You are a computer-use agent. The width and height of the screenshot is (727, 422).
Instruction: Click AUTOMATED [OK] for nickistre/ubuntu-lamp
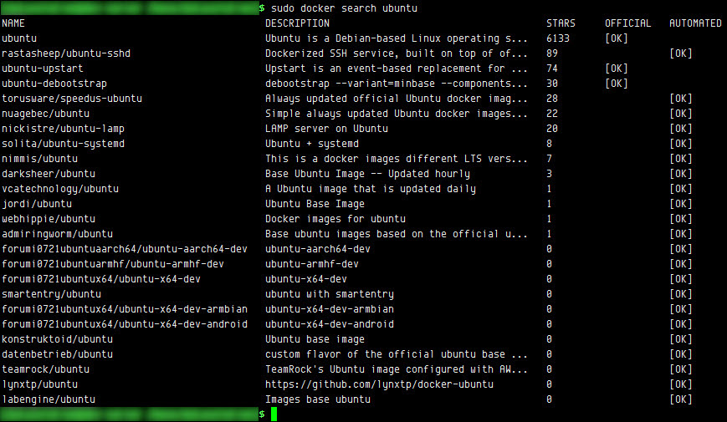coord(681,129)
